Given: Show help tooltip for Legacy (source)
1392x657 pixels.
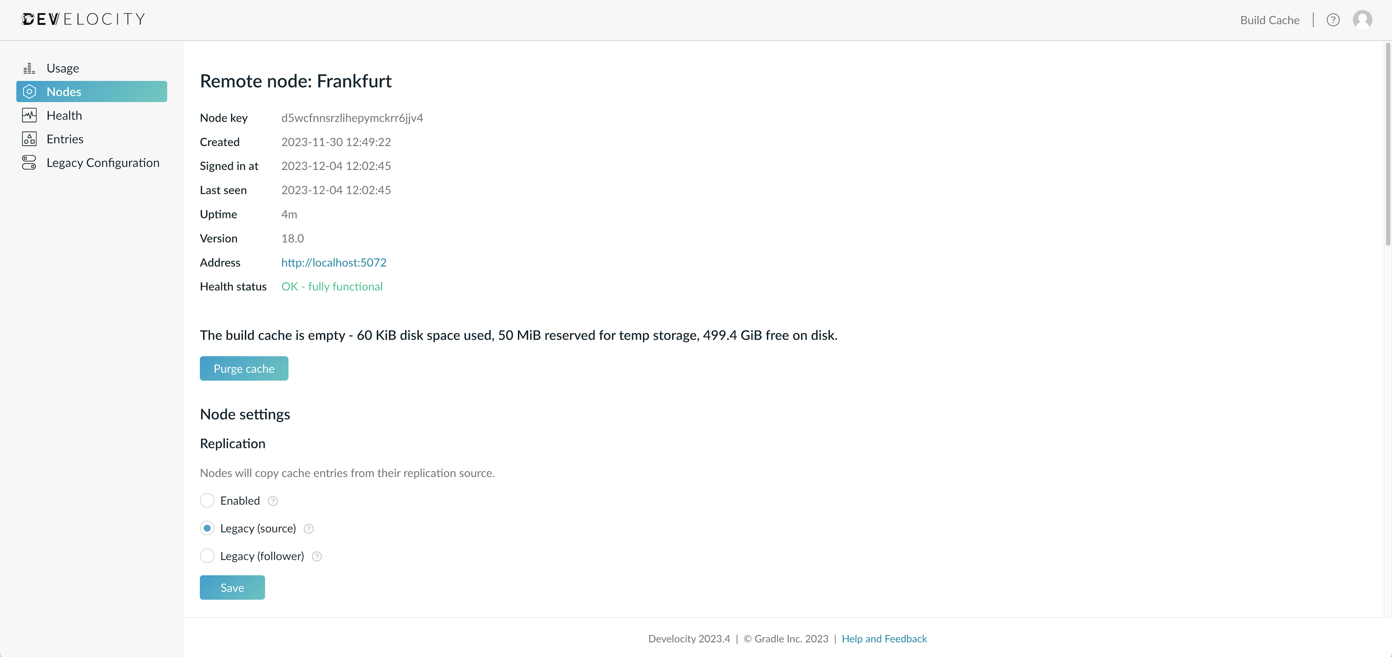Looking at the screenshot, I should coord(309,528).
